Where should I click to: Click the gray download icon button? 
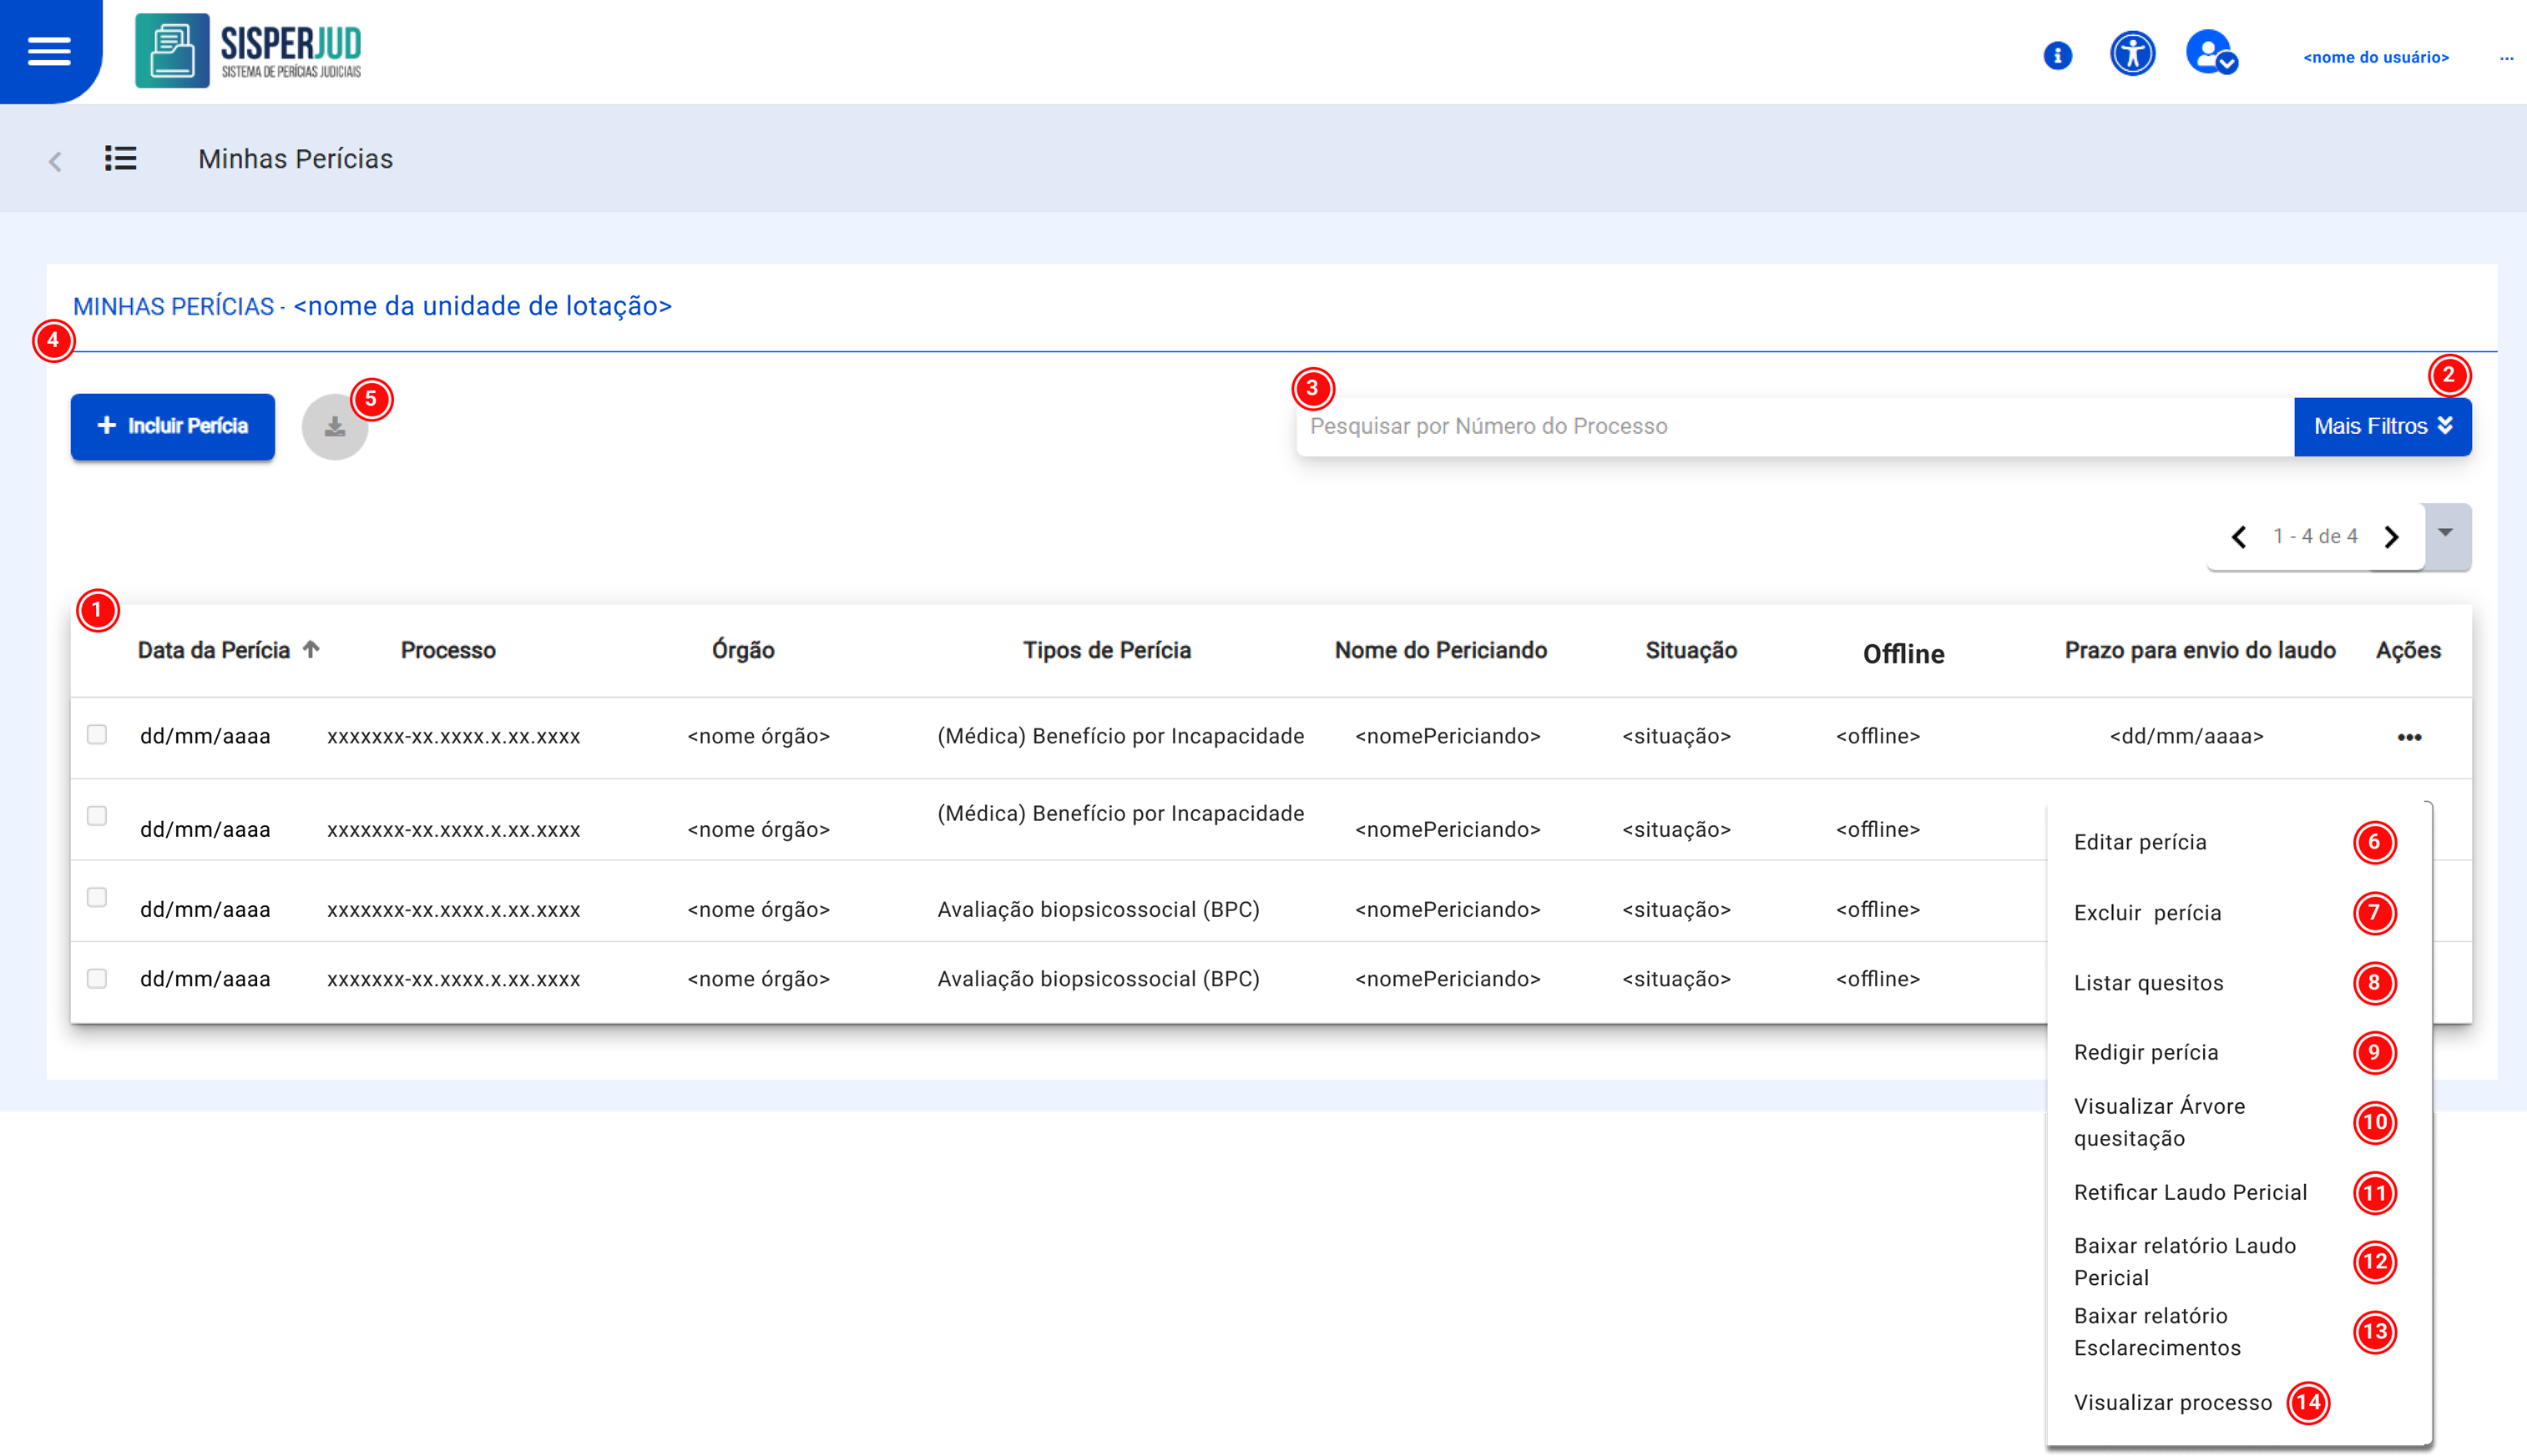334,428
